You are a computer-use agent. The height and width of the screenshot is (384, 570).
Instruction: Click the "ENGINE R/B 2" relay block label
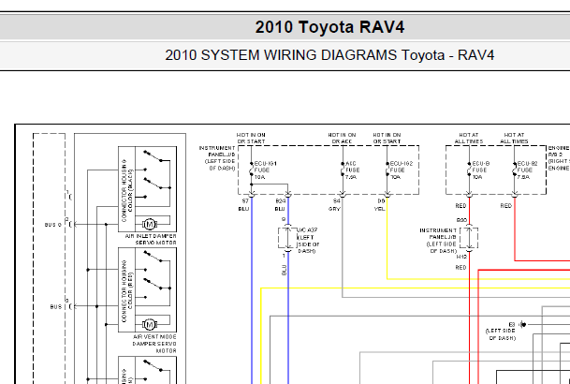559,158
